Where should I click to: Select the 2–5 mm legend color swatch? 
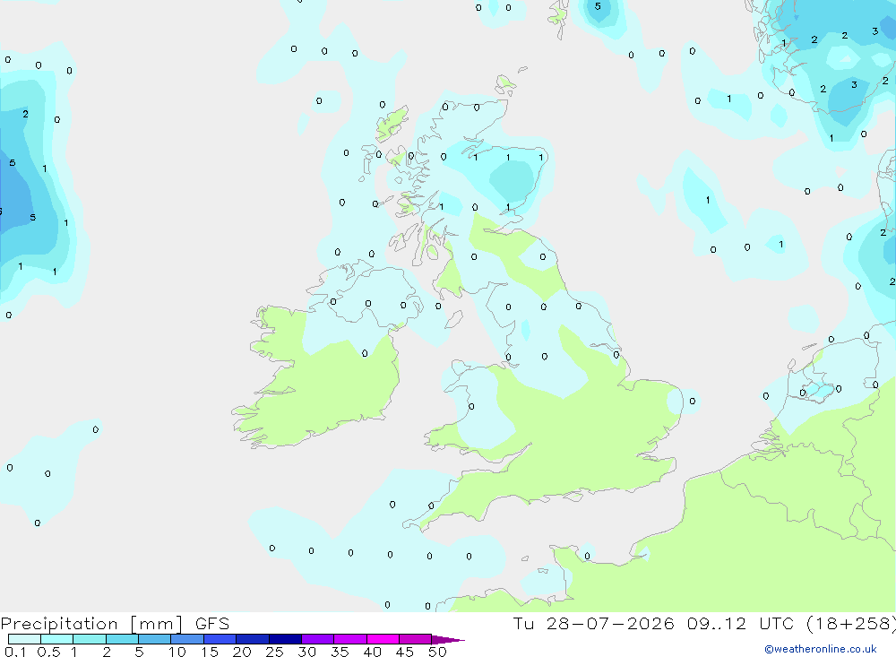[x=122, y=639]
